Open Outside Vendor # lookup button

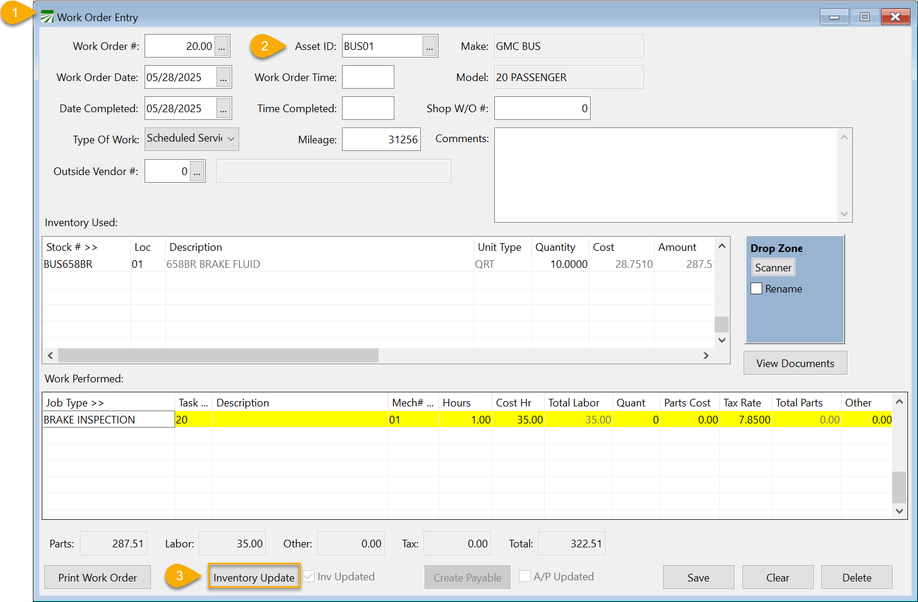coord(197,171)
